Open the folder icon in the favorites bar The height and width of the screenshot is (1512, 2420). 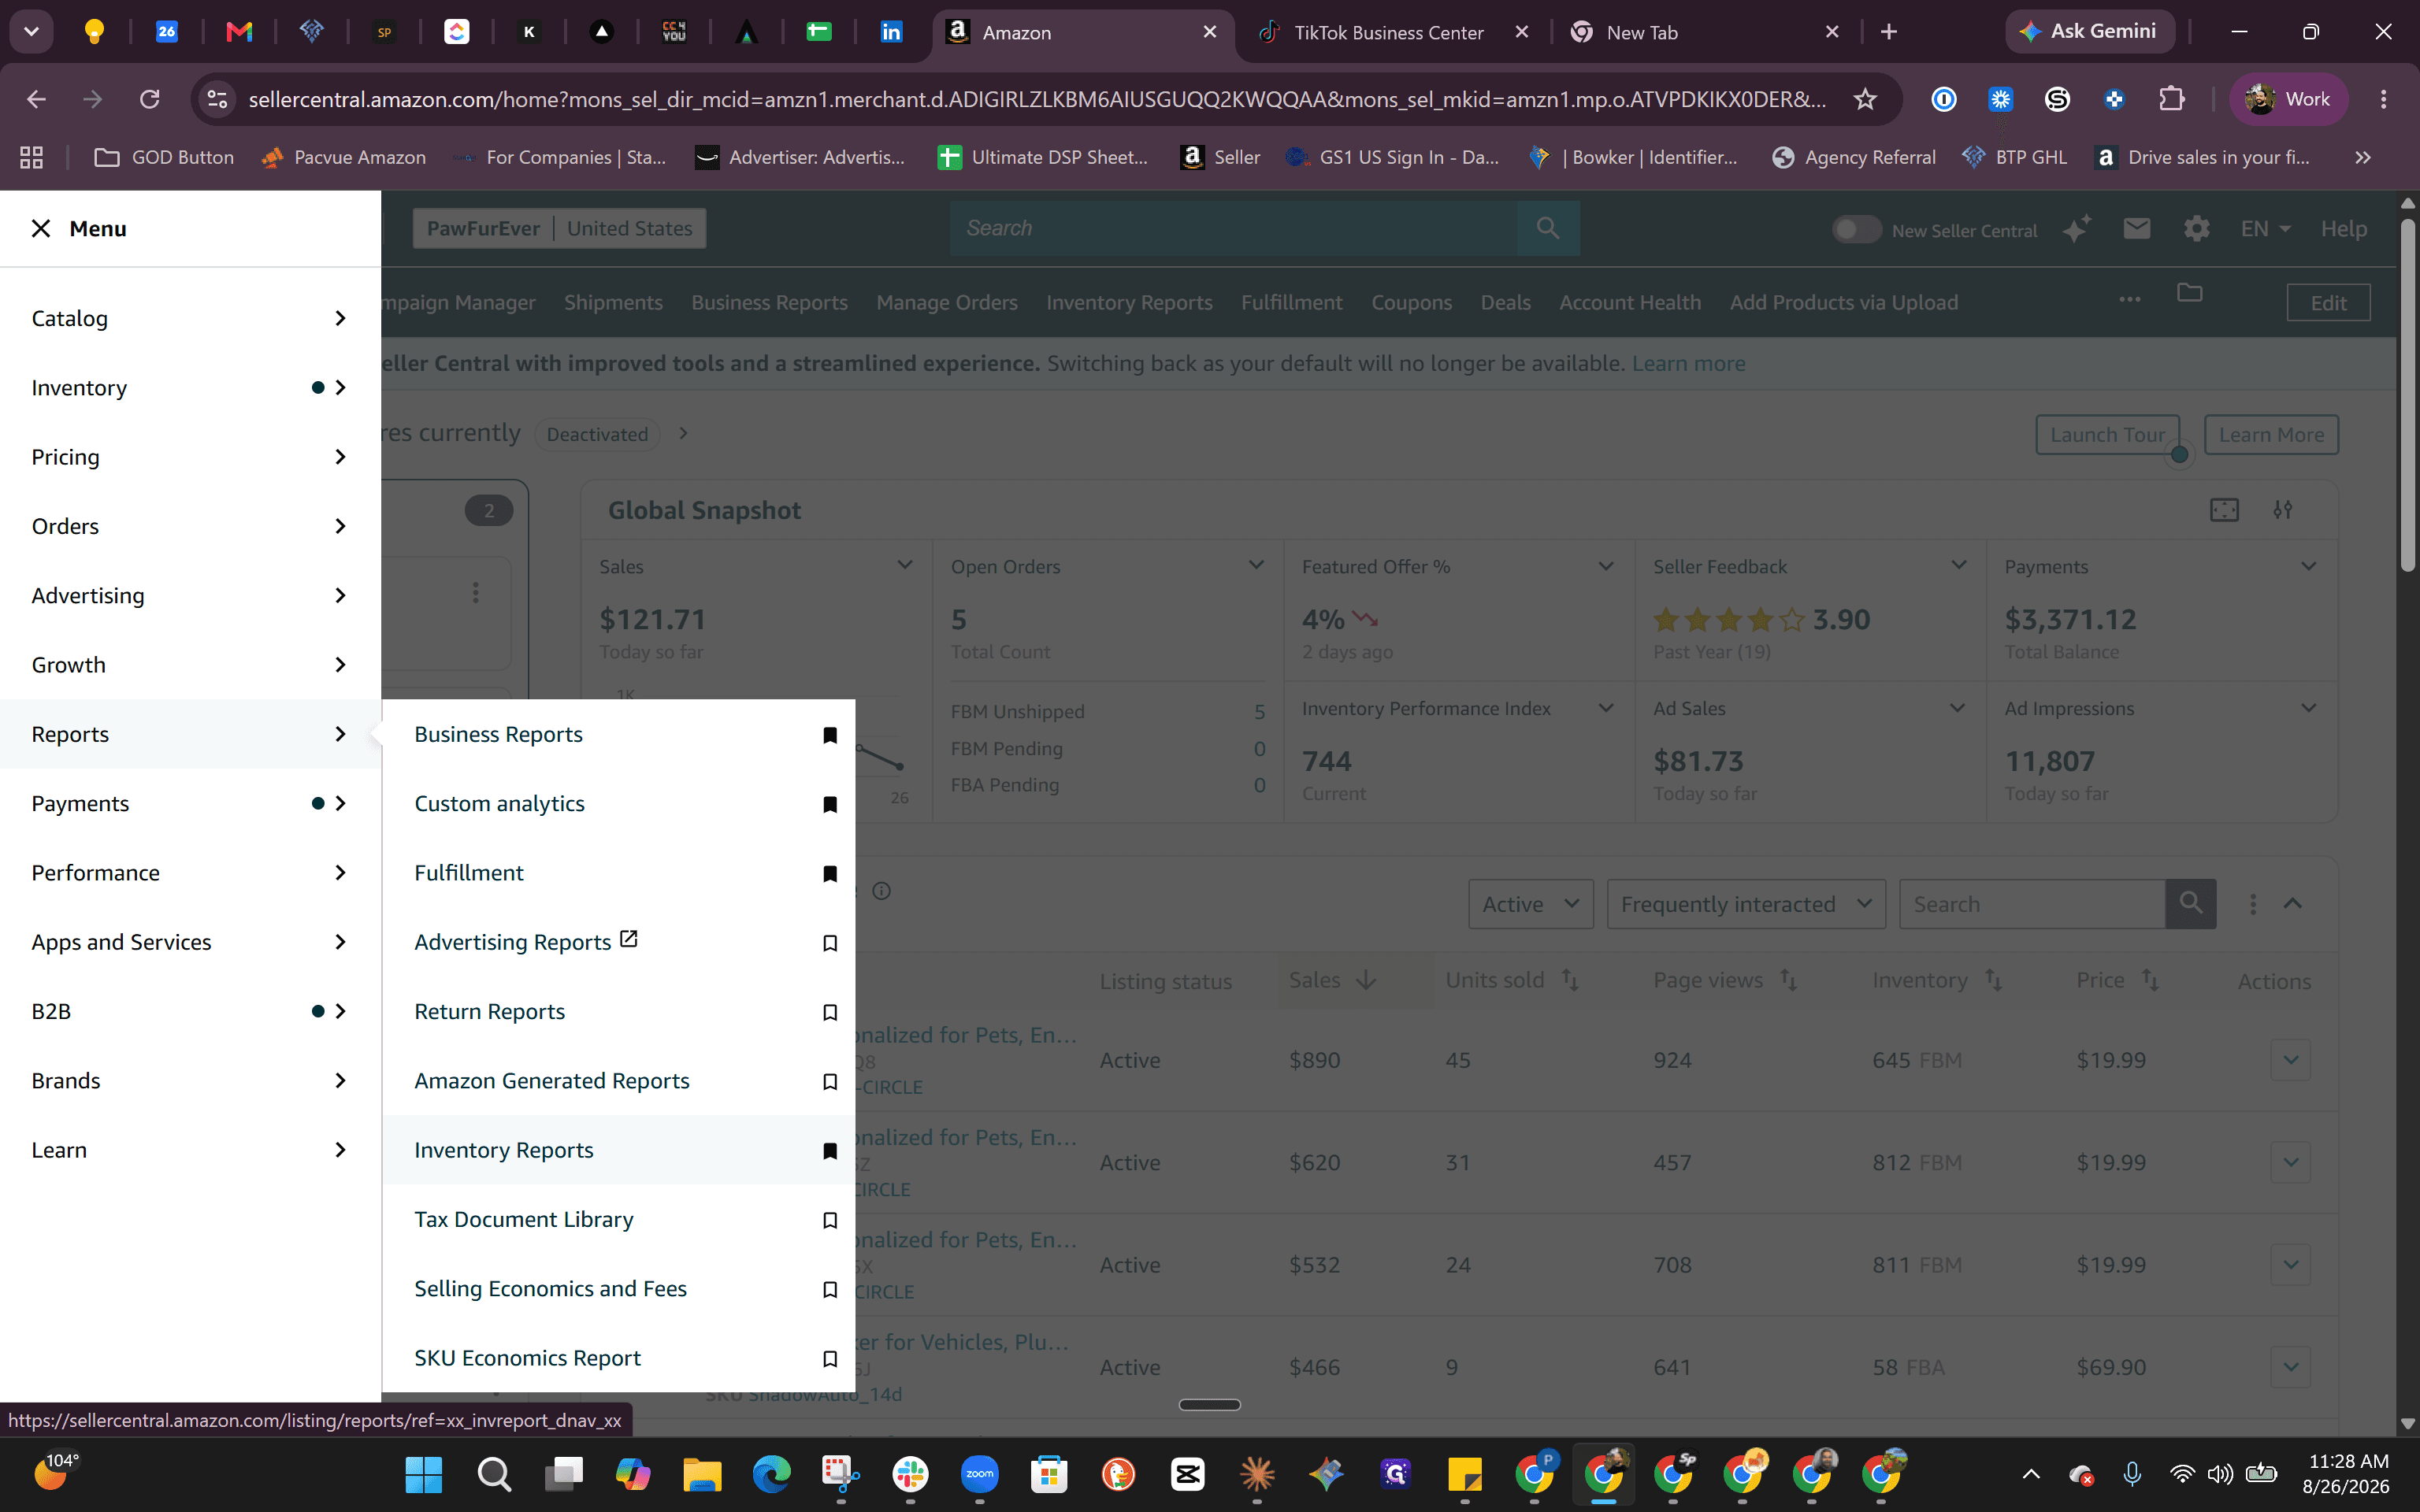[2190, 292]
